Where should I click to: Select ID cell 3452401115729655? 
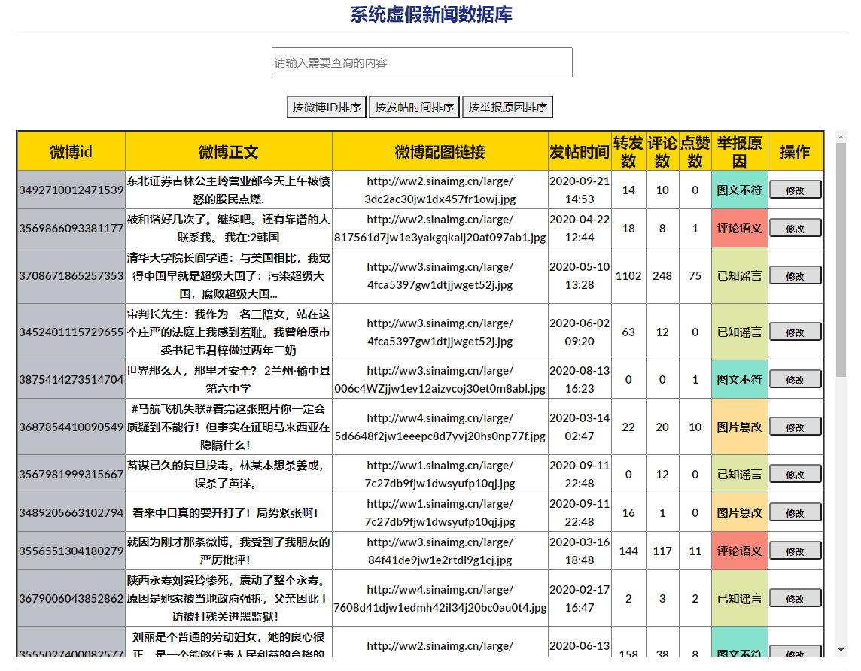click(x=71, y=332)
